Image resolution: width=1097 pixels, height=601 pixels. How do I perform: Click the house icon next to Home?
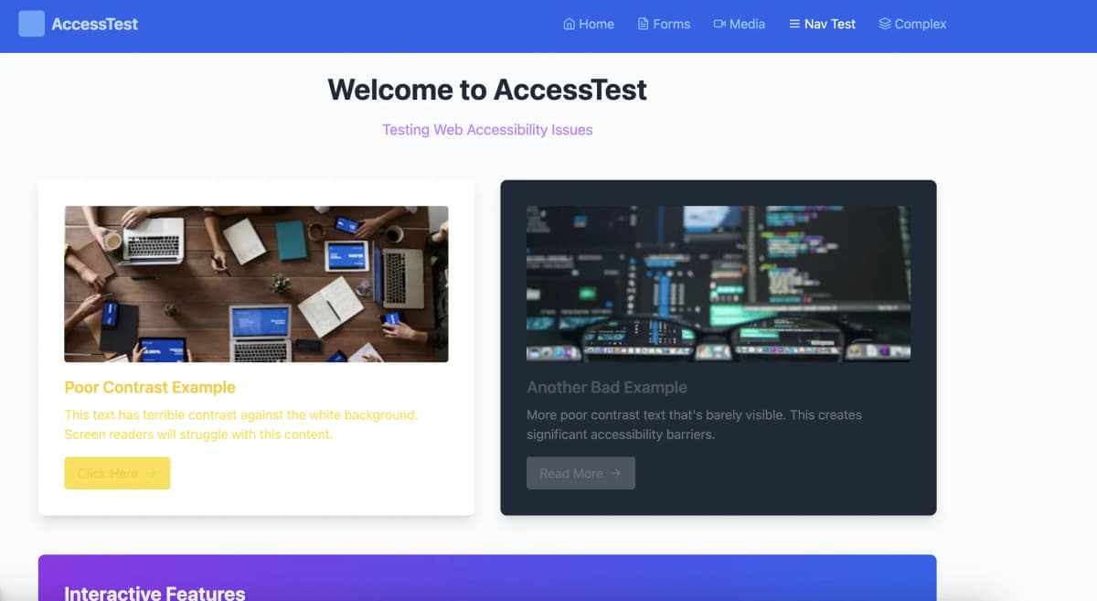pyautogui.click(x=568, y=24)
